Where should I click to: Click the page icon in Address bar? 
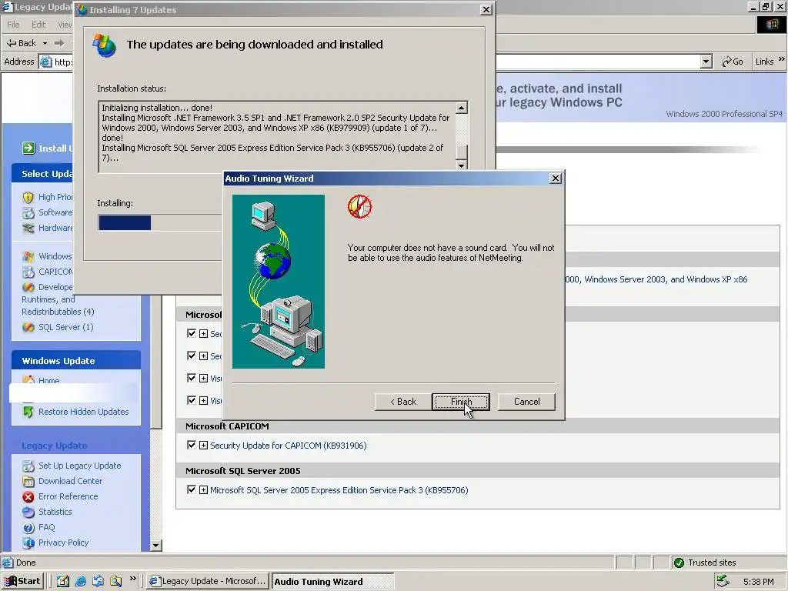(x=45, y=62)
